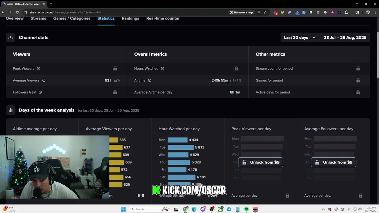Viewport: 379px width, 213px height.
Task: Click the lock icon next to Followers Gain
Action: (115, 92)
